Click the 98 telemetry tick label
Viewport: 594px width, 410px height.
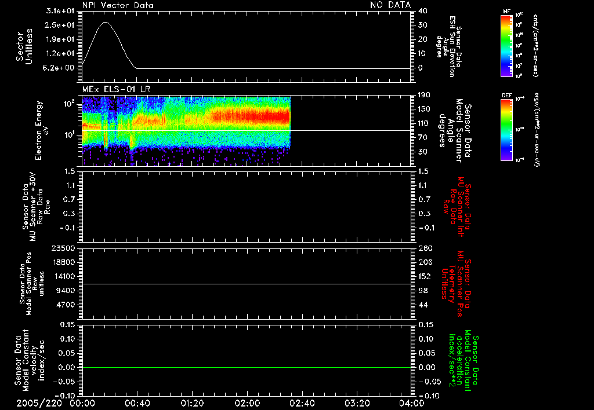tap(423, 291)
